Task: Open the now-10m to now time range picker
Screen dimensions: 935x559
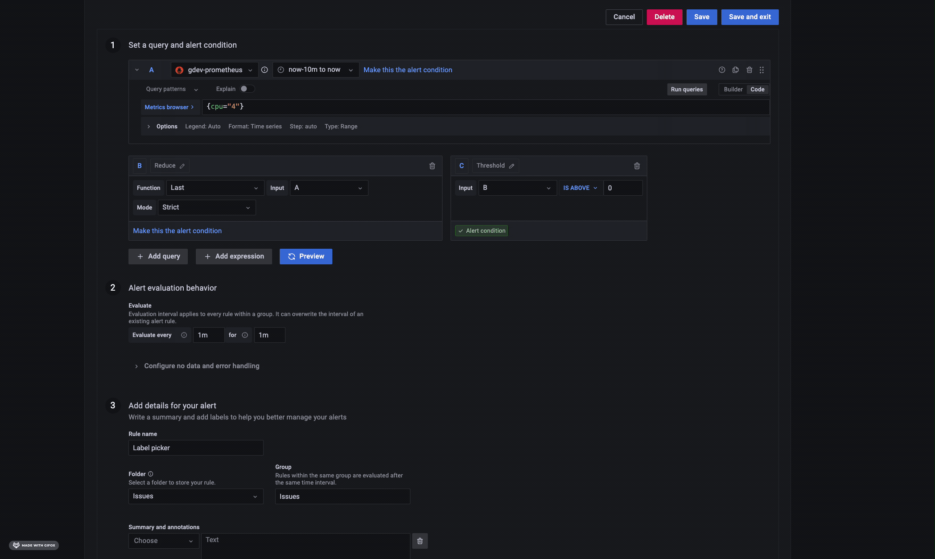Action: (315, 70)
